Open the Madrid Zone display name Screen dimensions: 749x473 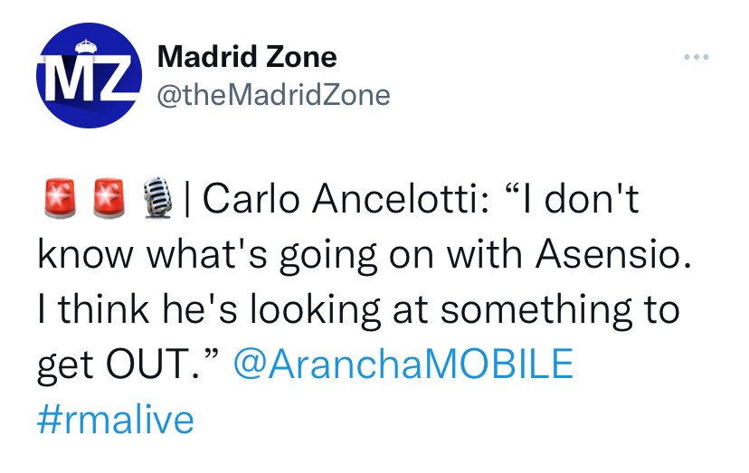tap(247, 57)
